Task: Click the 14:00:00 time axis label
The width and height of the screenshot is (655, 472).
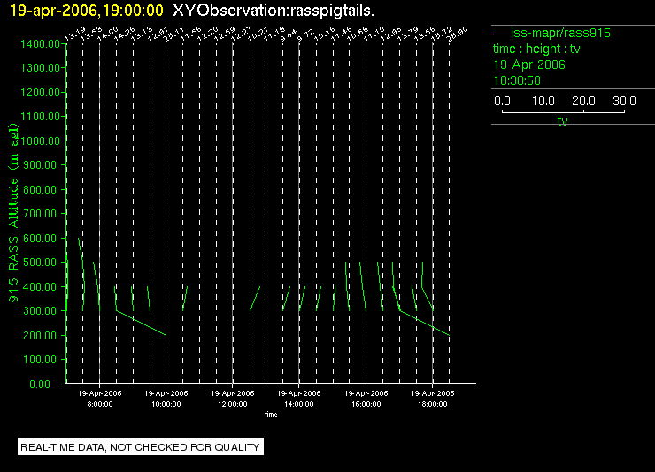Action: [299, 404]
